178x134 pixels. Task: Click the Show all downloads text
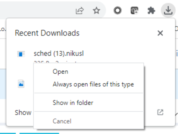[x=23, y=112]
